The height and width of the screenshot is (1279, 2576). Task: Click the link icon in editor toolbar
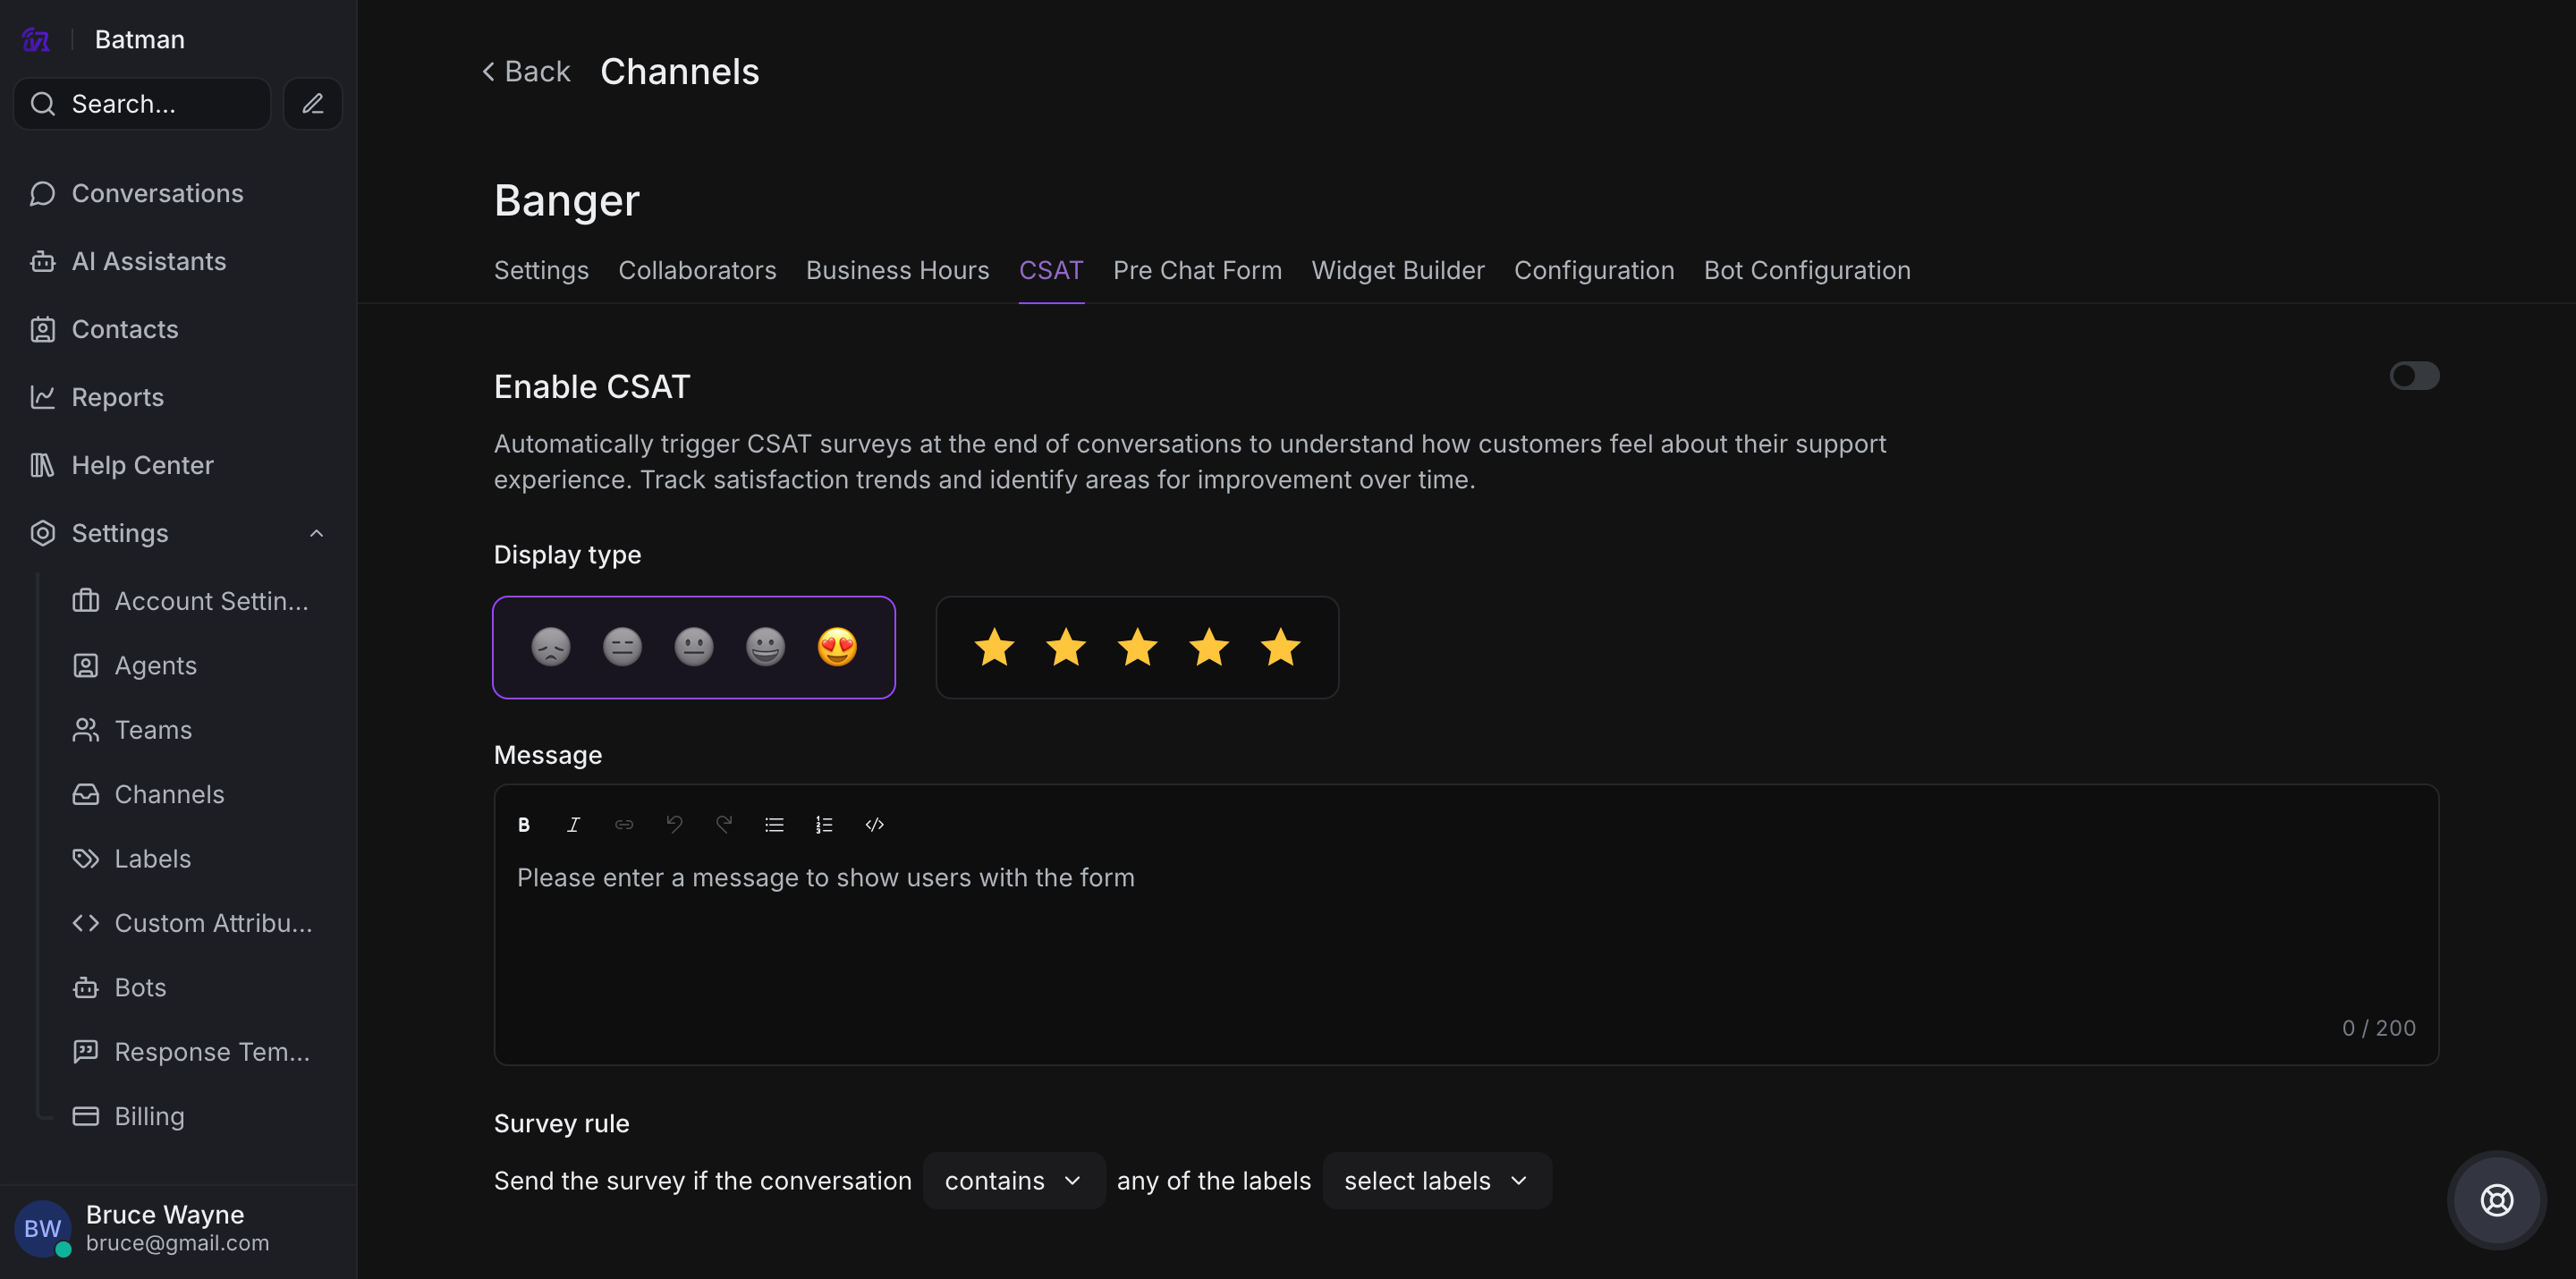point(624,825)
